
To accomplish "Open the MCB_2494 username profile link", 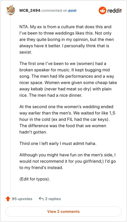I will click(x=30, y=10).
